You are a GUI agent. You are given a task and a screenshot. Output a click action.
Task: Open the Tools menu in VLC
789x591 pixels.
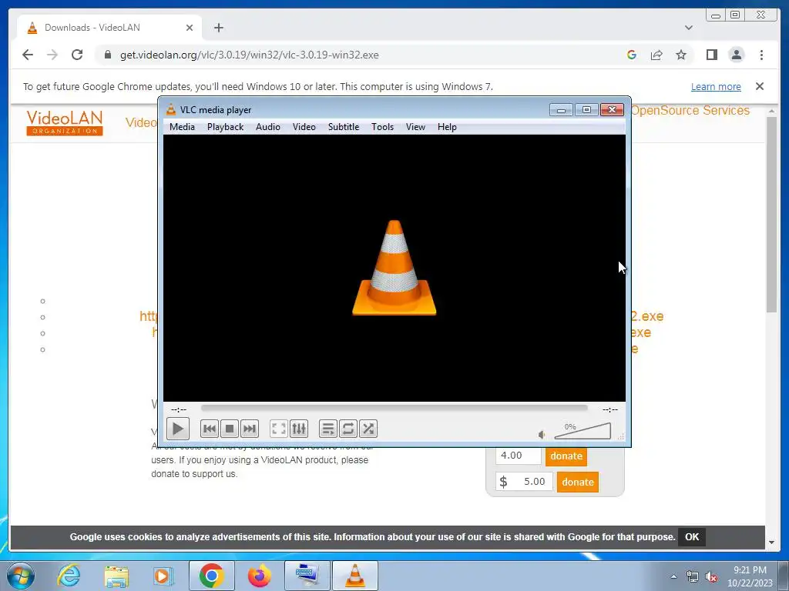point(382,127)
